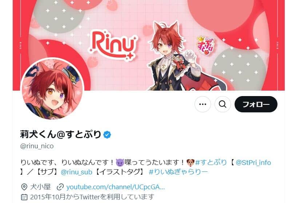Open the #すとぷり hashtag link
The image size is (296, 203).
pos(211,162)
